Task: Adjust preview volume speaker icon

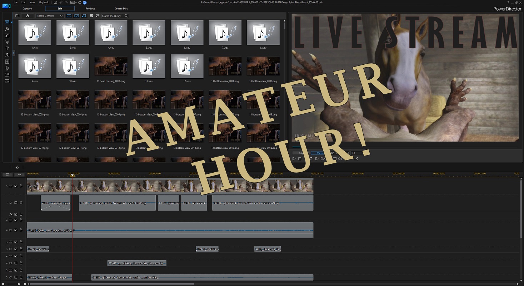Action: (340, 159)
